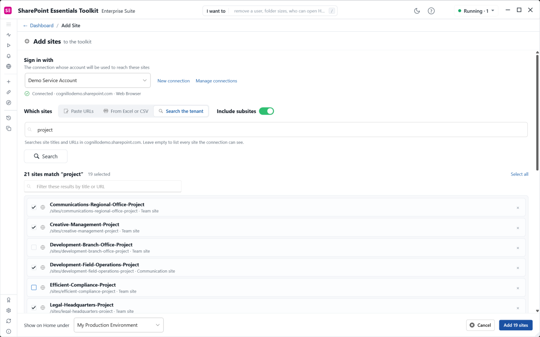This screenshot has width=540, height=337.
Task: Click the I want to command box
Action: (270, 11)
